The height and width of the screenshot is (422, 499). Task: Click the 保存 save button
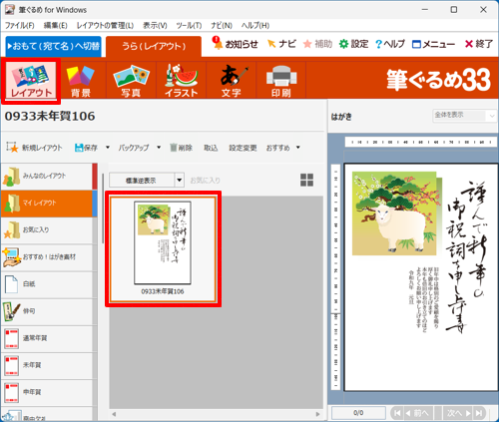pyautogui.click(x=86, y=148)
